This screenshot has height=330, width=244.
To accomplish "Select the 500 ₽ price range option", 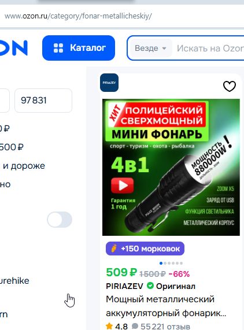I will coord(12,147).
